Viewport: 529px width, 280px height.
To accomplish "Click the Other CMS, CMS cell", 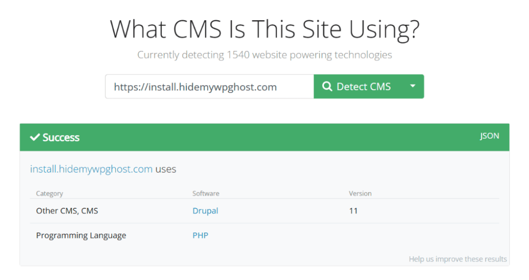I will click(67, 211).
